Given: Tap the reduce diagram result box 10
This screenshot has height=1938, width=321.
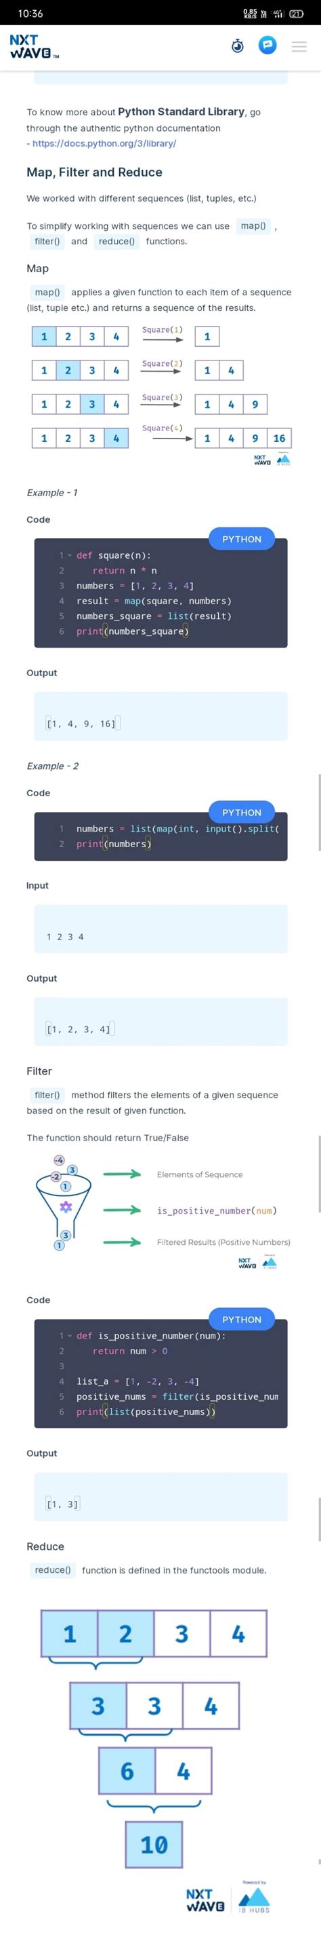Looking at the screenshot, I should click(154, 1844).
